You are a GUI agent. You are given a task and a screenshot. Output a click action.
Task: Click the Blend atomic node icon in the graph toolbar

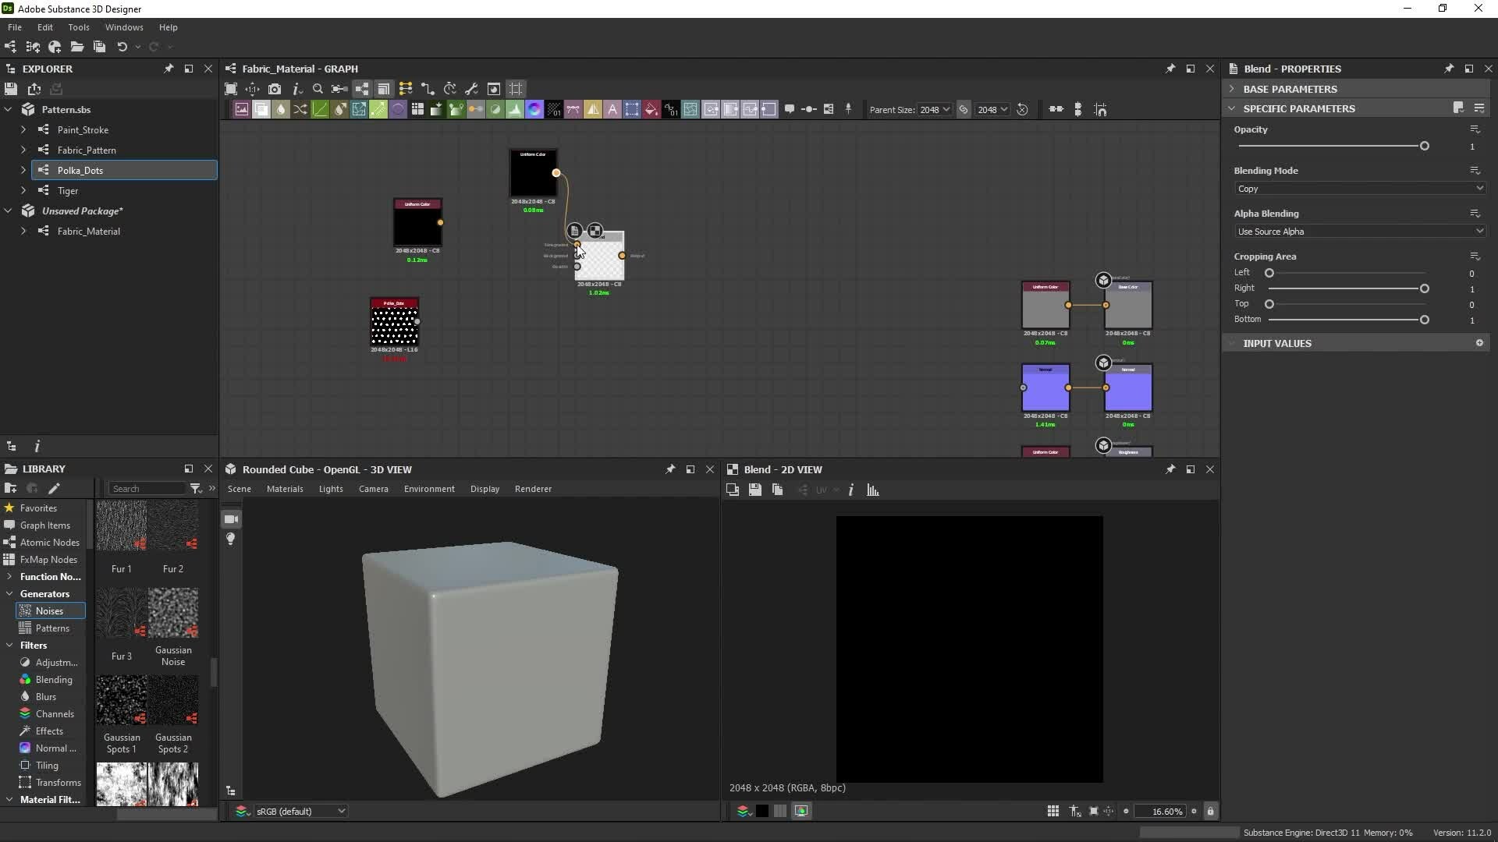(x=261, y=110)
